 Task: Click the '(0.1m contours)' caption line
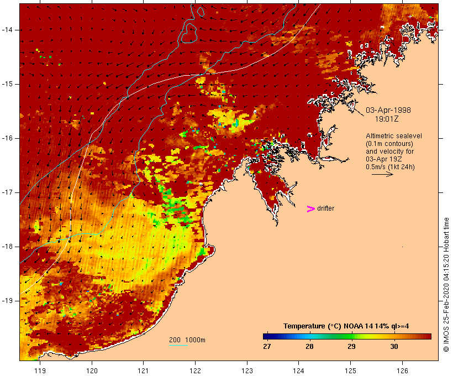(x=389, y=144)
